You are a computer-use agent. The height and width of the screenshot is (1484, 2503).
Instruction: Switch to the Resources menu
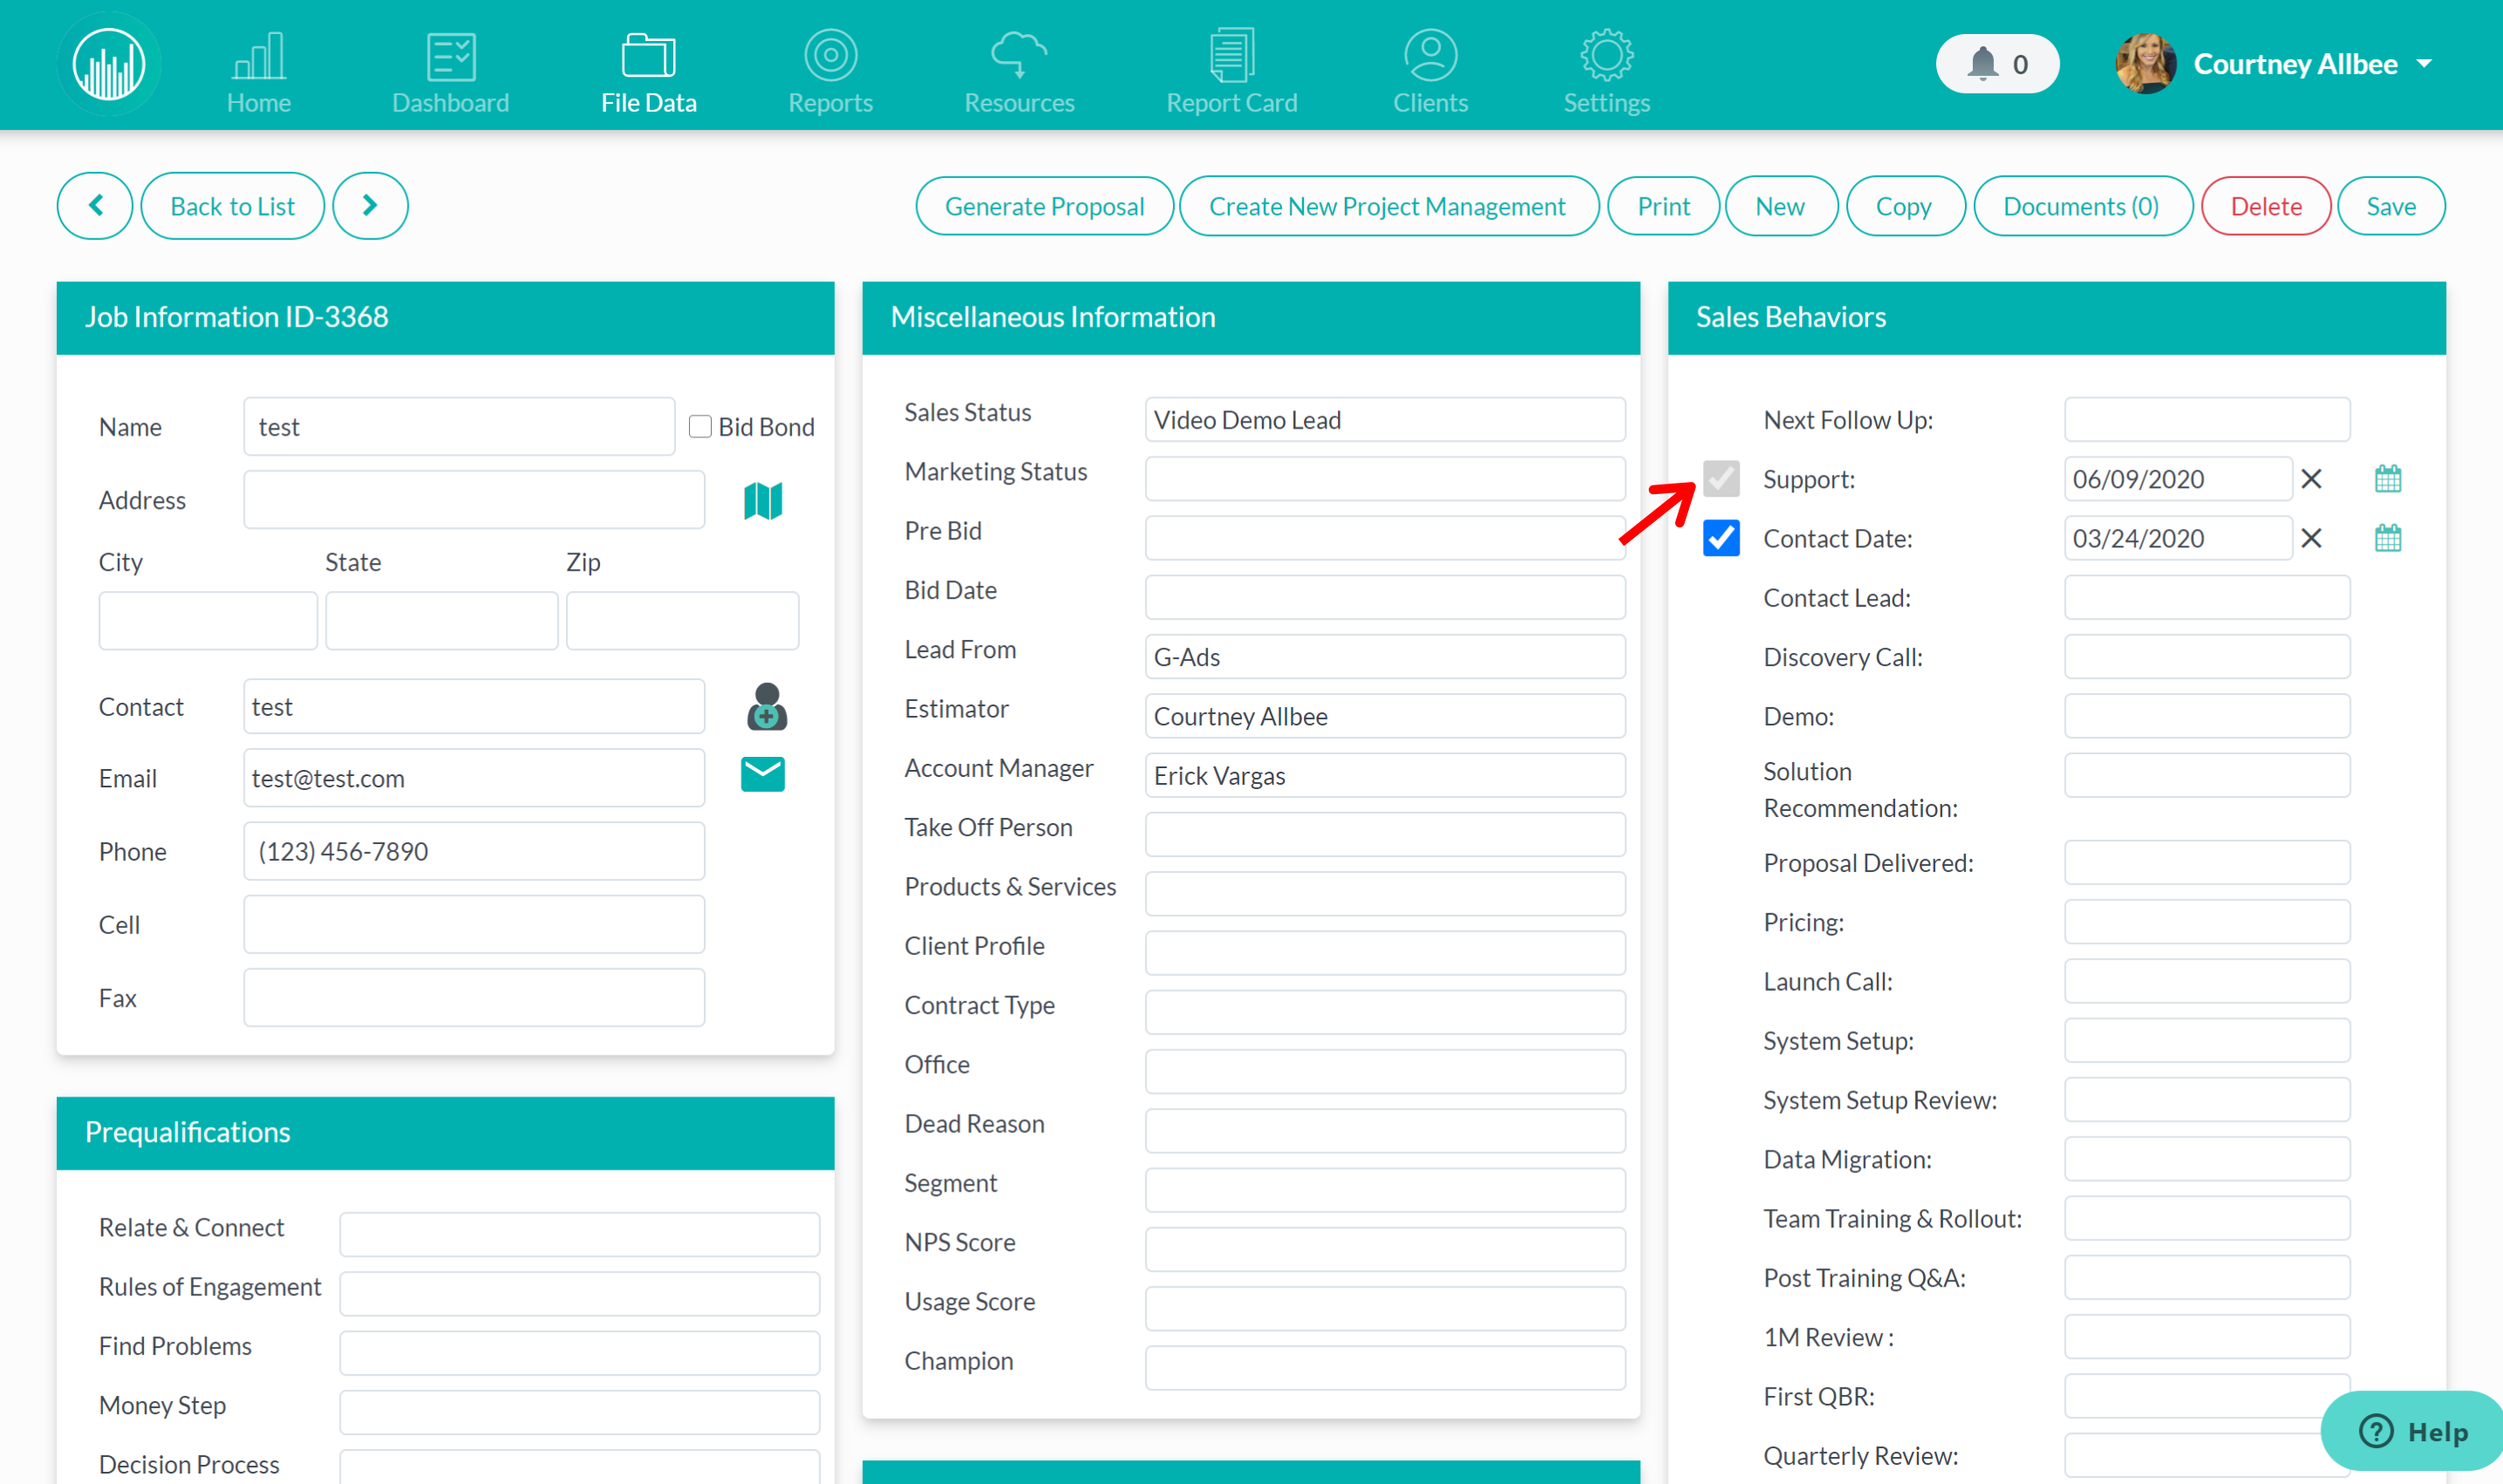[1018, 103]
